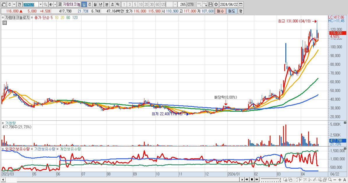Click the 매수 buy button

(x=220, y=11)
